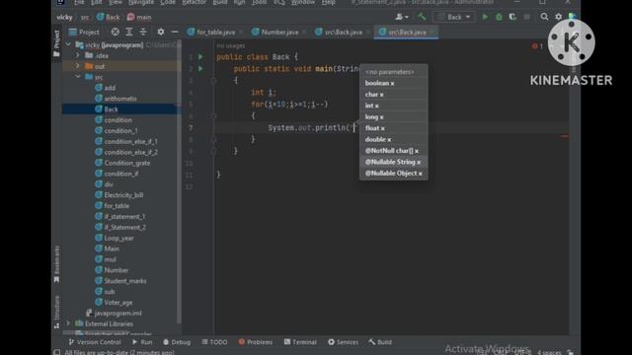Select Voter_age in project tree
Screen dimensions: 632x355
click(x=119, y=302)
